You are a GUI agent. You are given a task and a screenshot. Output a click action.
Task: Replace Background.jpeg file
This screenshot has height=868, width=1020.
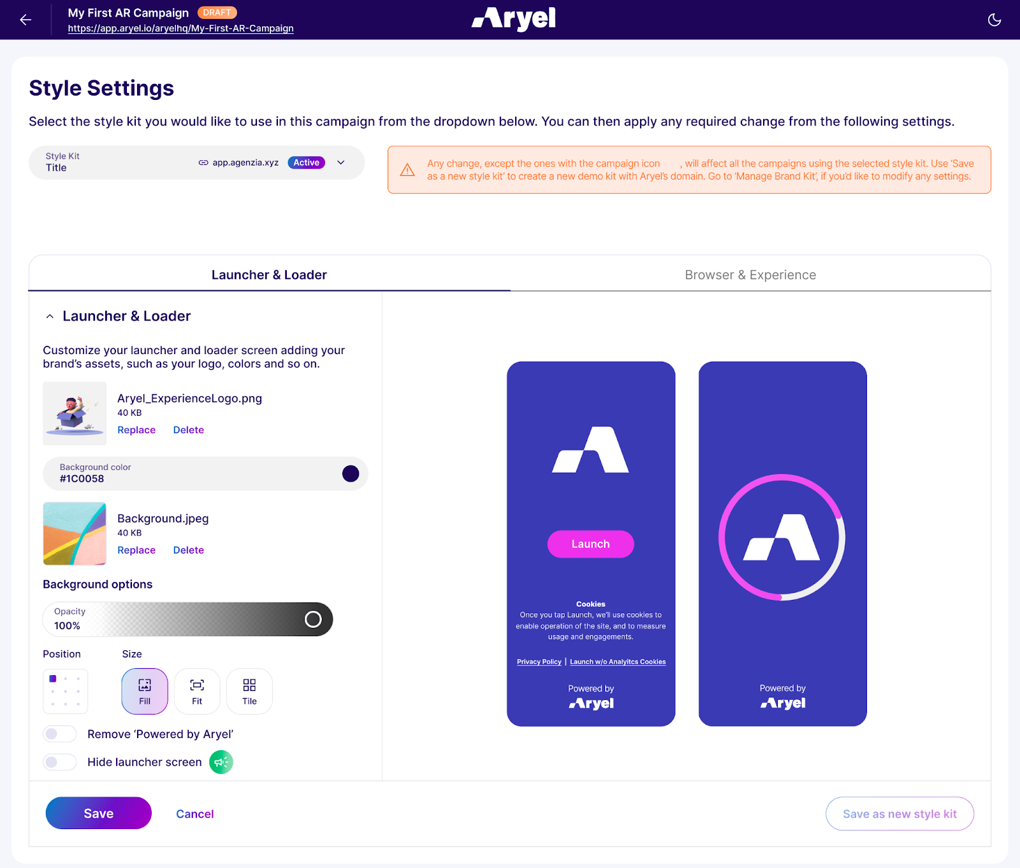click(136, 550)
